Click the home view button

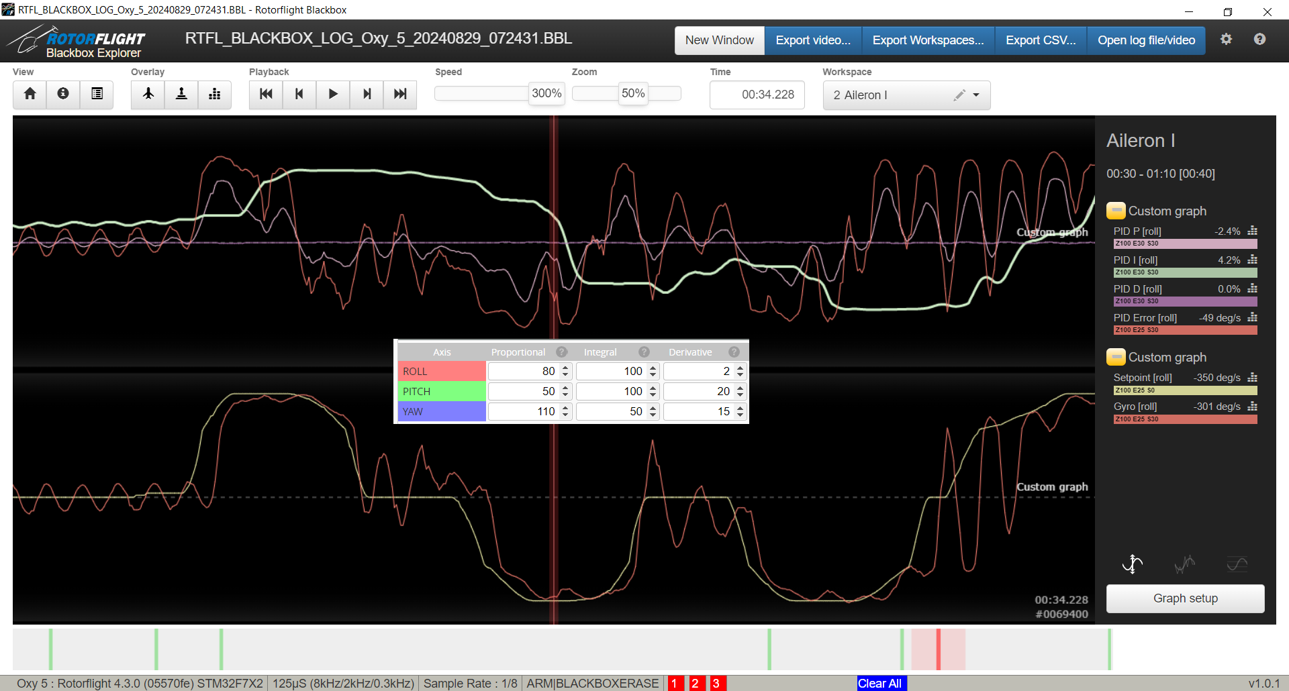click(x=30, y=94)
